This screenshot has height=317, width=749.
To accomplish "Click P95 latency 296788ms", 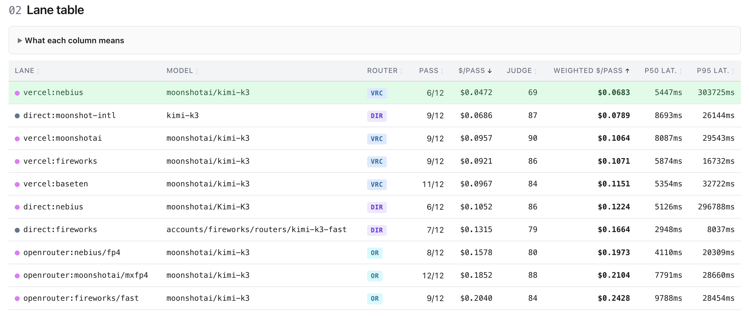I will click(x=716, y=207).
